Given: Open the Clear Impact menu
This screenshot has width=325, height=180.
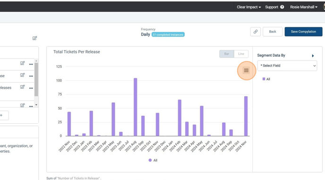Looking at the screenshot, I should pyautogui.click(x=249, y=7).
